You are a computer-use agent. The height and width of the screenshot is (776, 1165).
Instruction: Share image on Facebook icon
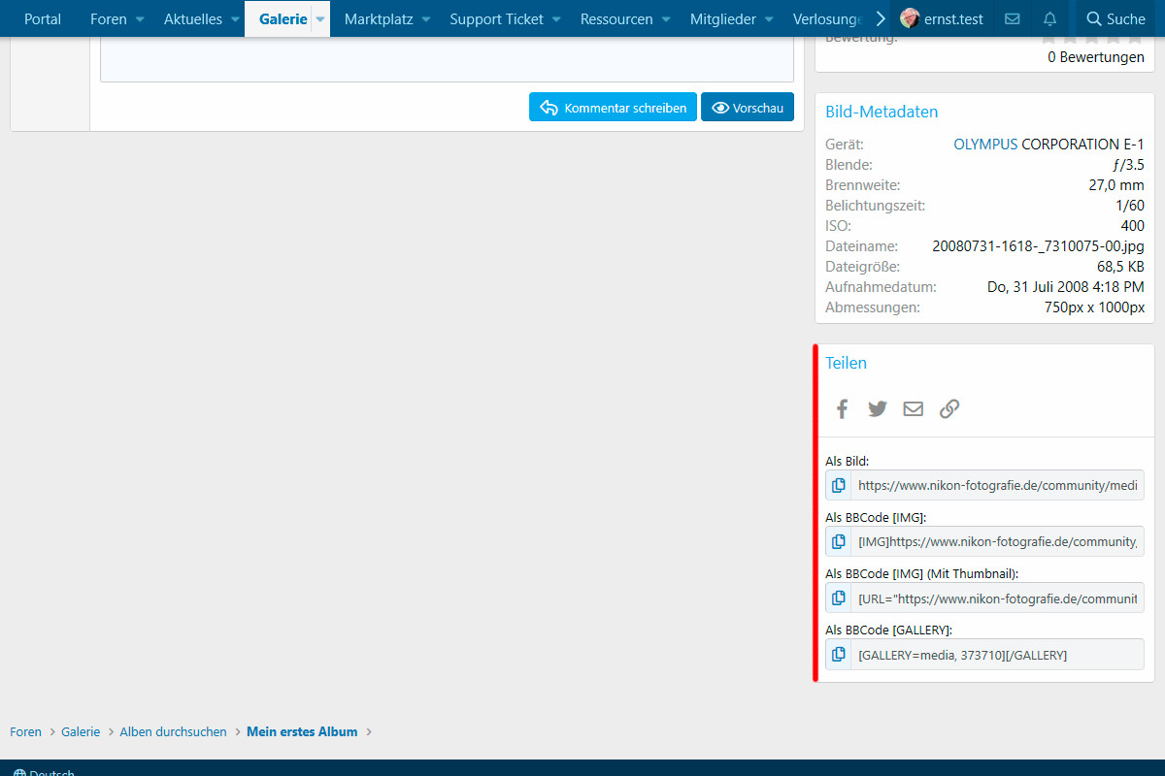(842, 408)
